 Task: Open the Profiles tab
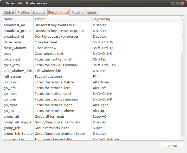tap(23, 12)
